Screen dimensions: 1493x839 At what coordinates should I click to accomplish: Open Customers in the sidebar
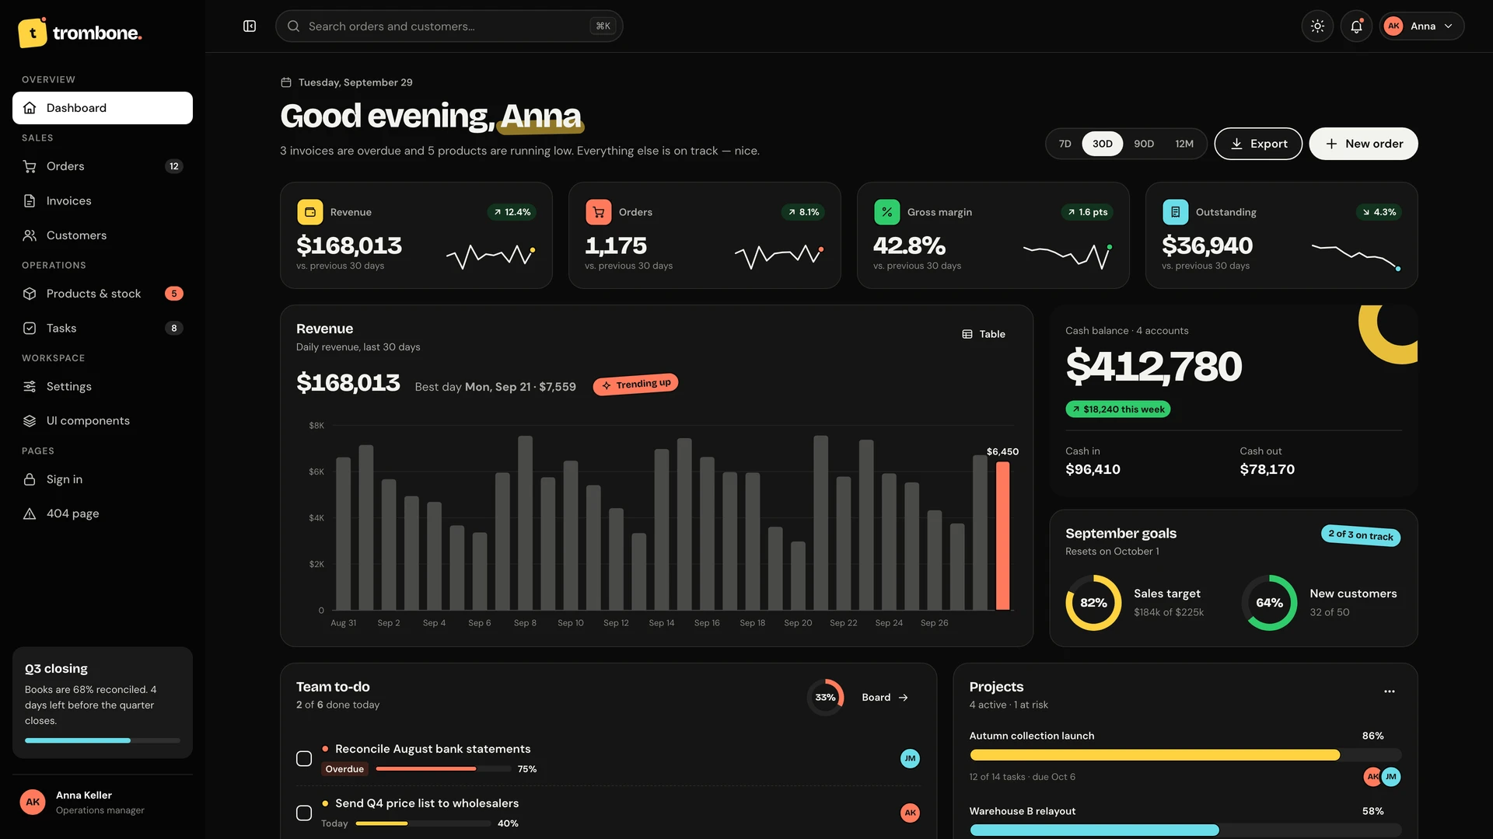[x=103, y=235]
